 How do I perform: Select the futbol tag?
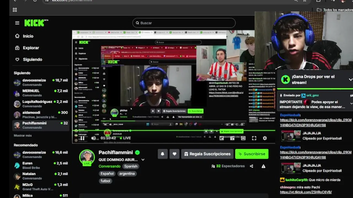click(105, 181)
